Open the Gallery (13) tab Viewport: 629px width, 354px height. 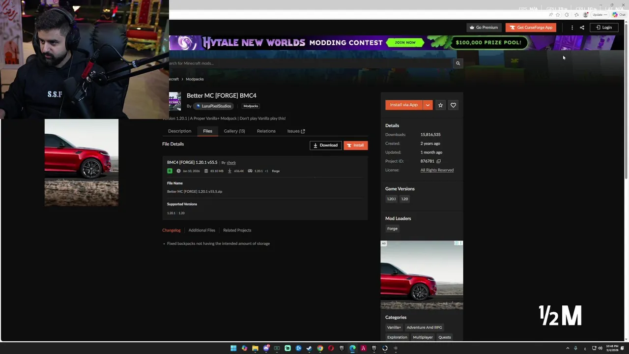coord(234,131)
